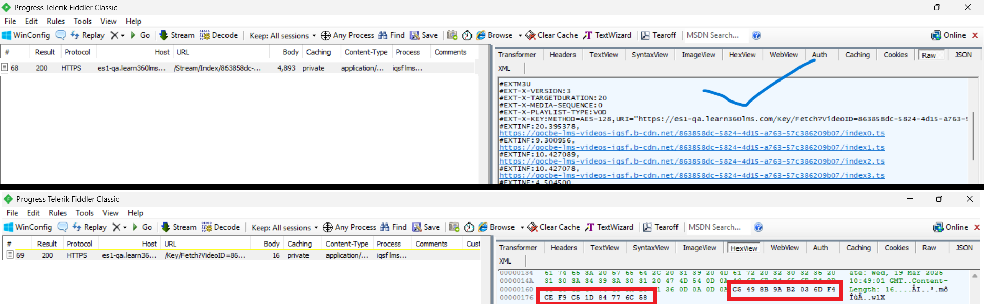Select the TextView tab in top window

pyautogui.click(x=604, y=55)
